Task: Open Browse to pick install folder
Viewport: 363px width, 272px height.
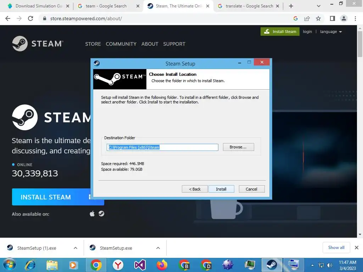Action: tap(238, 147)
